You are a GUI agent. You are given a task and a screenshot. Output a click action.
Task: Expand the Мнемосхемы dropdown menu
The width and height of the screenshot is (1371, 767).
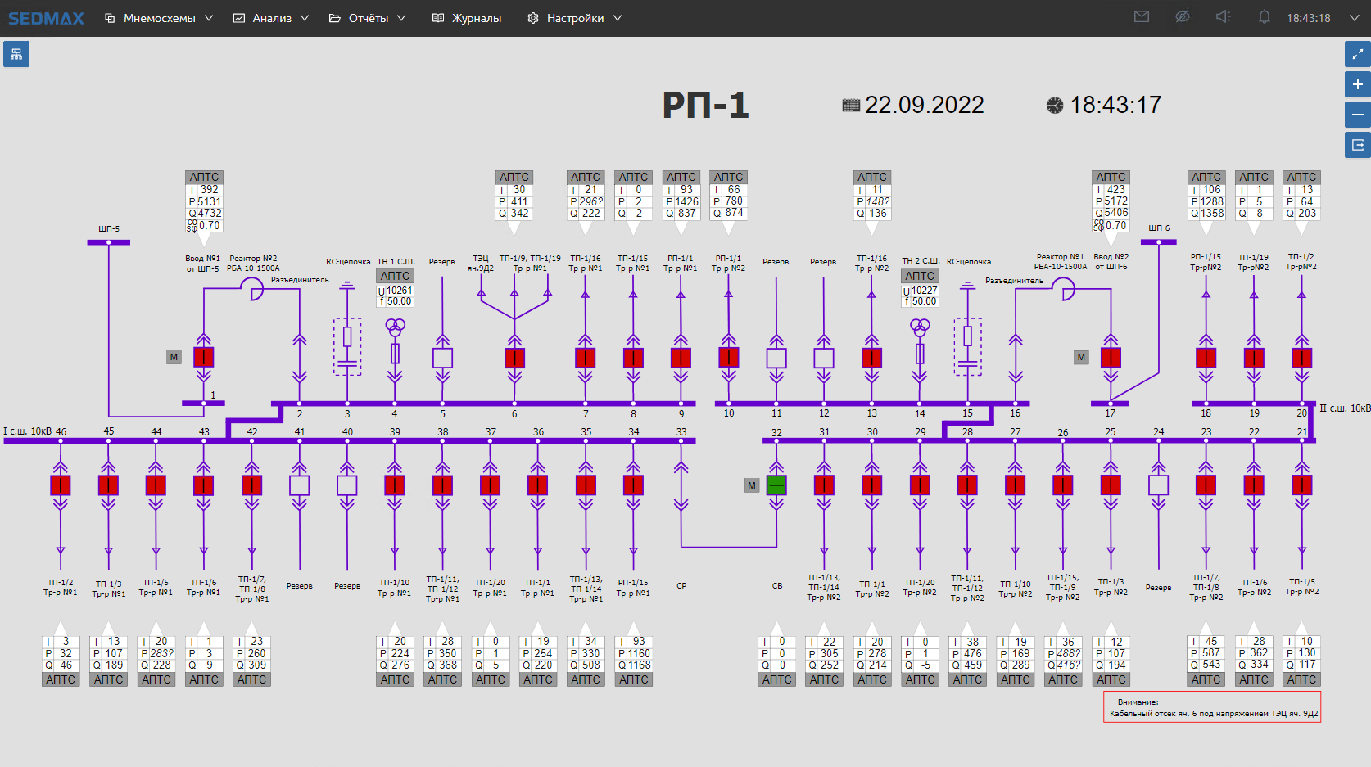pyautogui.click(x=159, y=18)
